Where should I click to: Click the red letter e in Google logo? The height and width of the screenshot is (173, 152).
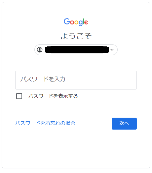86,22
